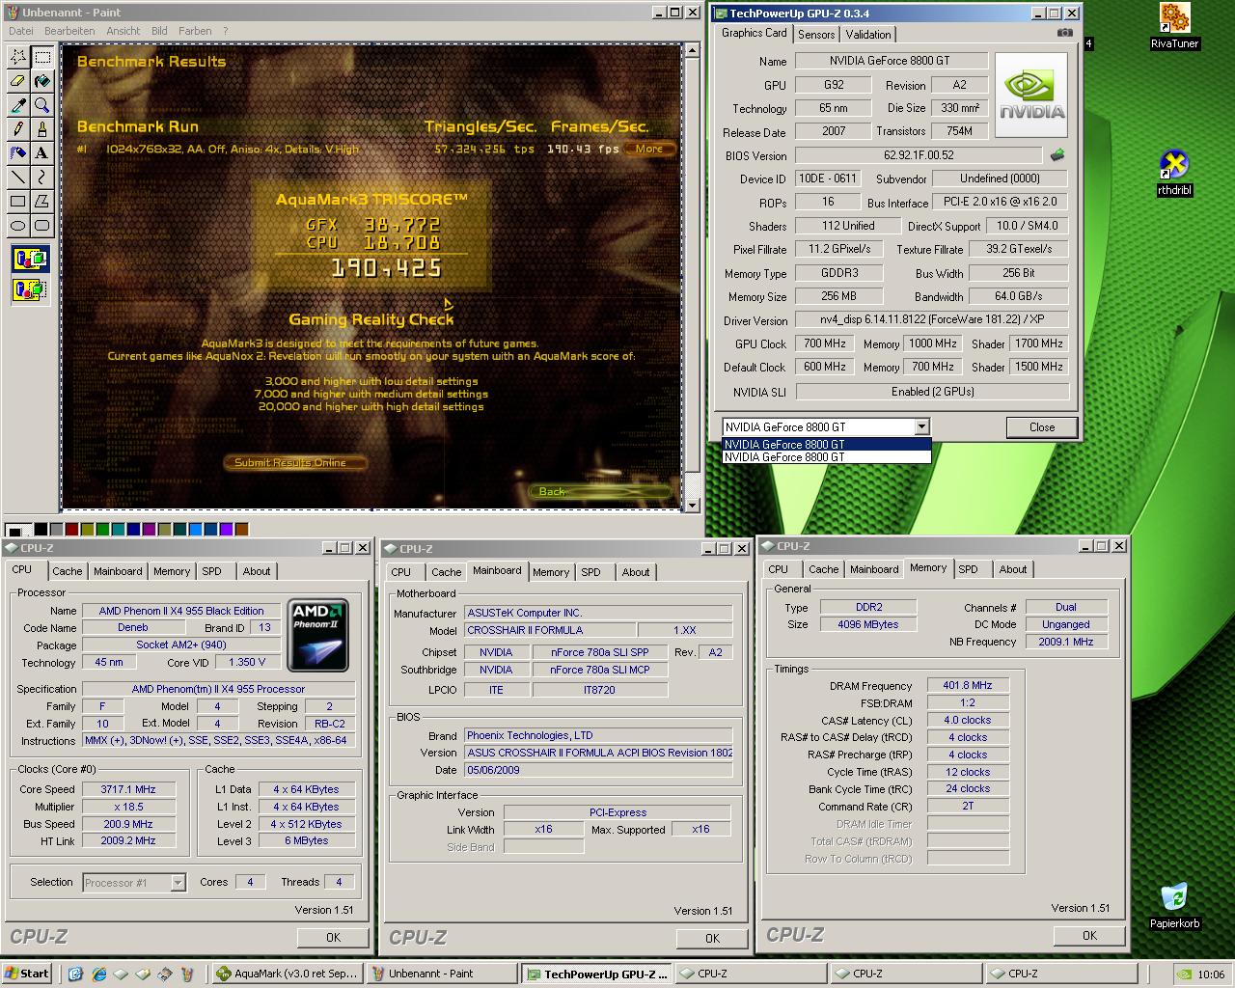Pick the bright blue color swatch
The width and height of the screenshot is (1235, 988).
coord(196,529)
